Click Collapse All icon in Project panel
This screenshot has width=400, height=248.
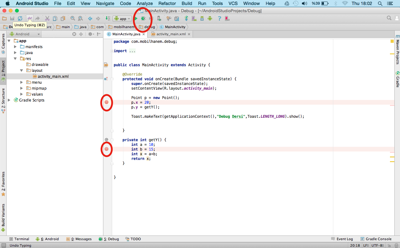pyautogui.click(x=81, y=34)
